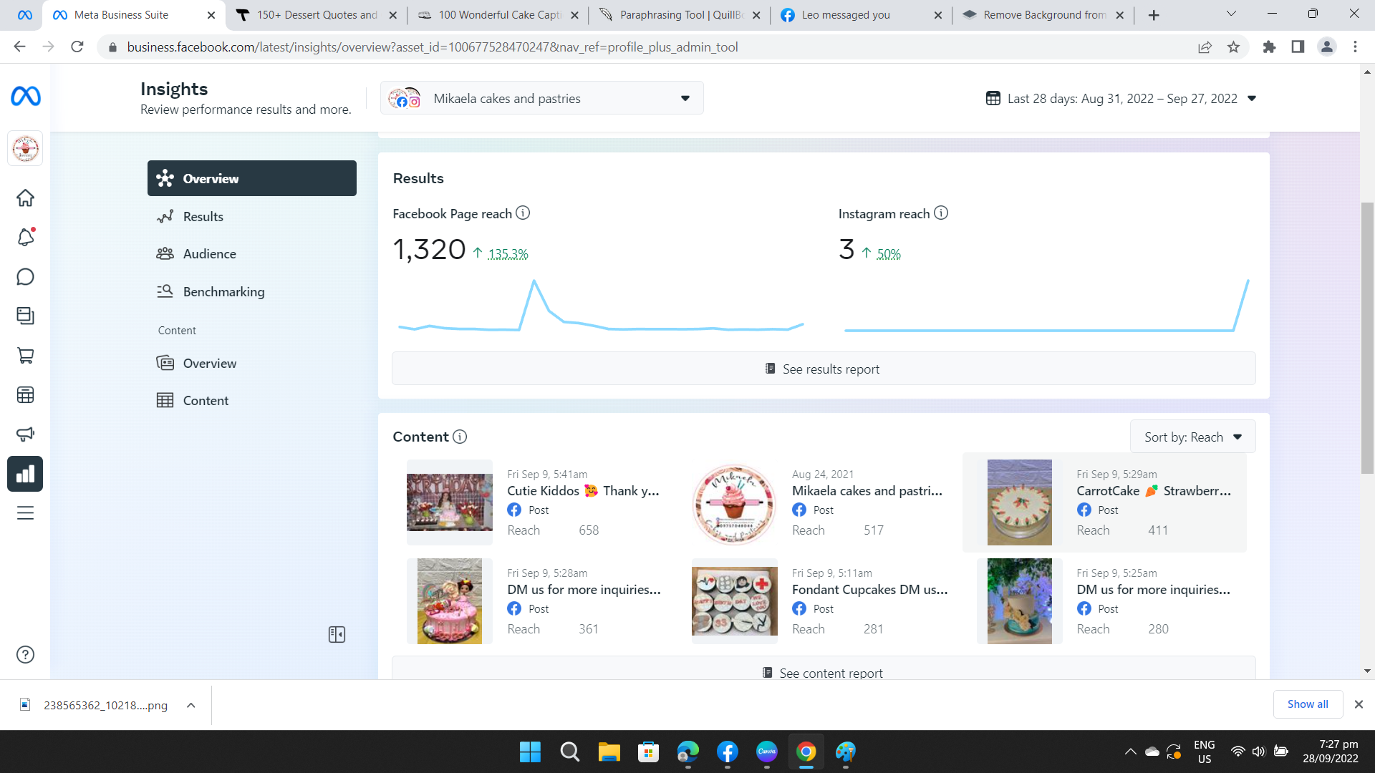Open the Commerce shopping cart icon
Viewport: 1375px width, 773px height.
coord(25,356)
